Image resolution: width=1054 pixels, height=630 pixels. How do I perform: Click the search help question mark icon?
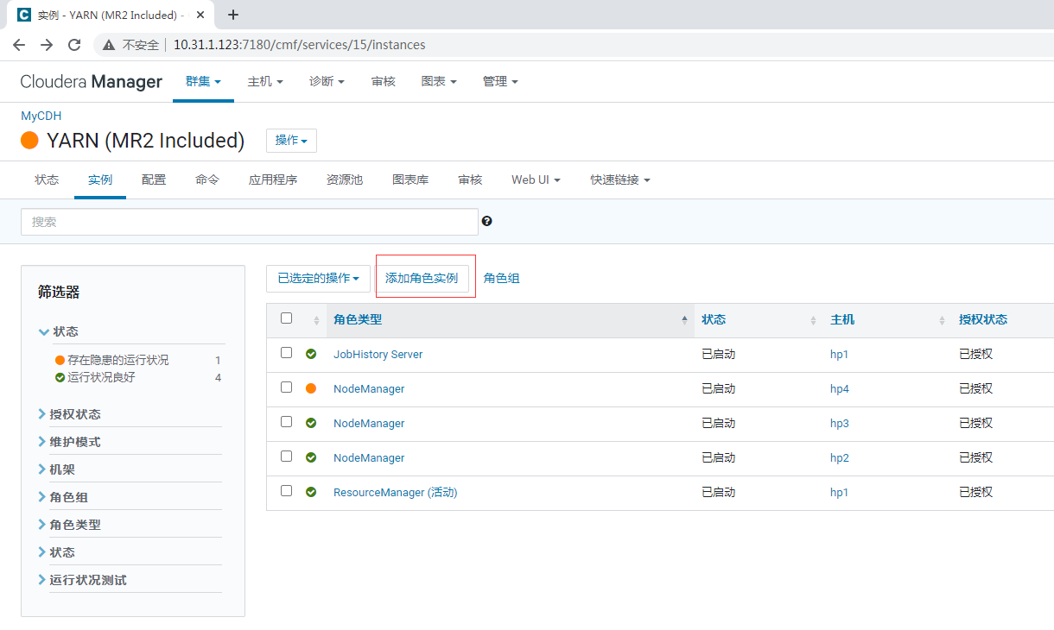coord(486,221)
